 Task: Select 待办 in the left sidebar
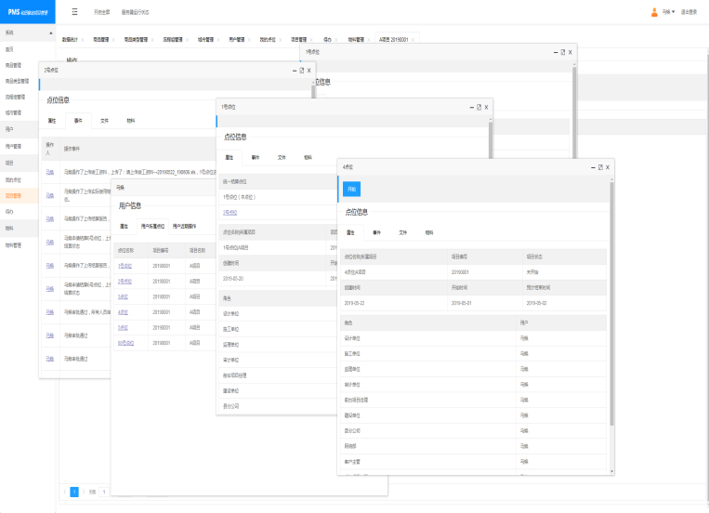pos(9,211)
